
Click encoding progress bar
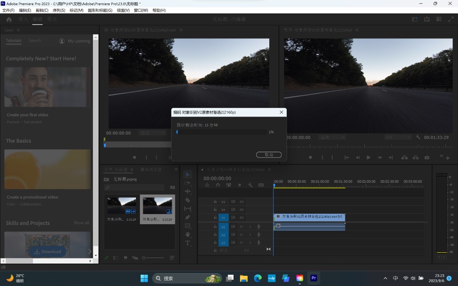tap(222, 132)
